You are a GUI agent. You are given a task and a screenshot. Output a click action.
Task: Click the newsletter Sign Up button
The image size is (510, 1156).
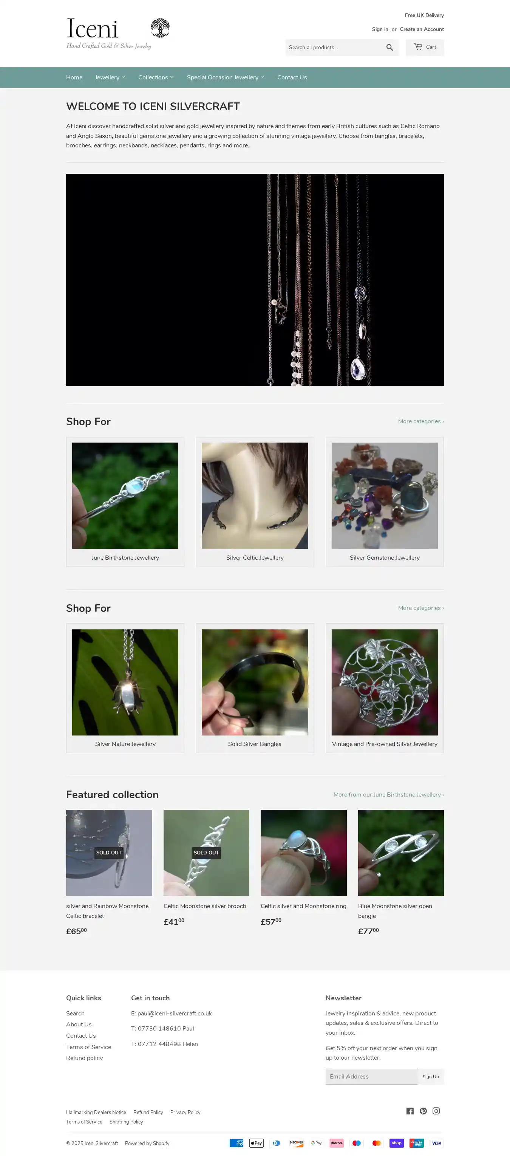431,1077
